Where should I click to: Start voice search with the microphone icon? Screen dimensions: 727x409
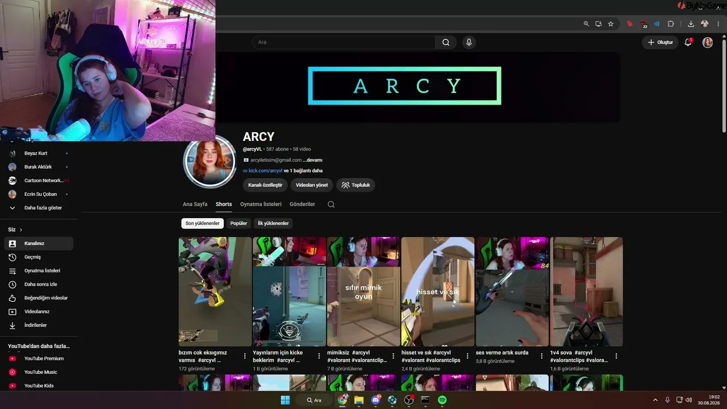point(469,42)
